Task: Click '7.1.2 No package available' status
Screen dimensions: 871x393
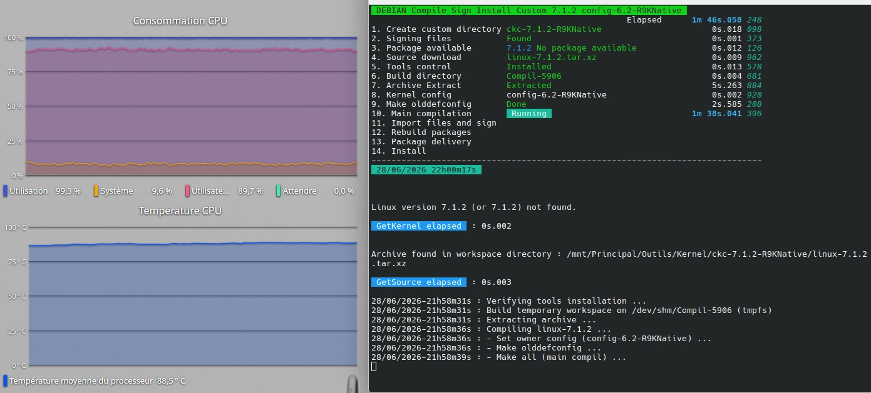Action: tap(572, 48)
